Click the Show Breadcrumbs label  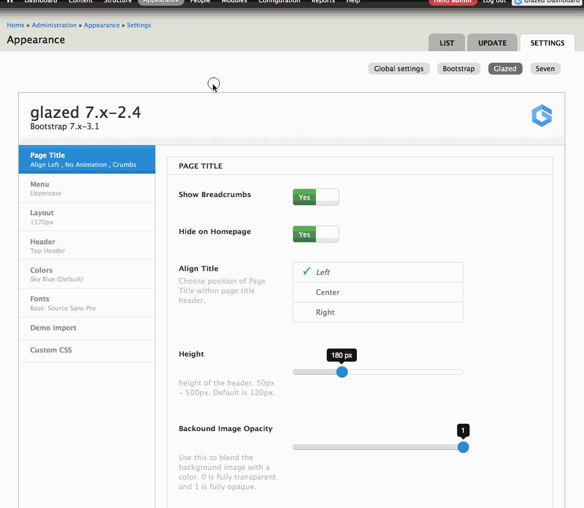(215, 195)
